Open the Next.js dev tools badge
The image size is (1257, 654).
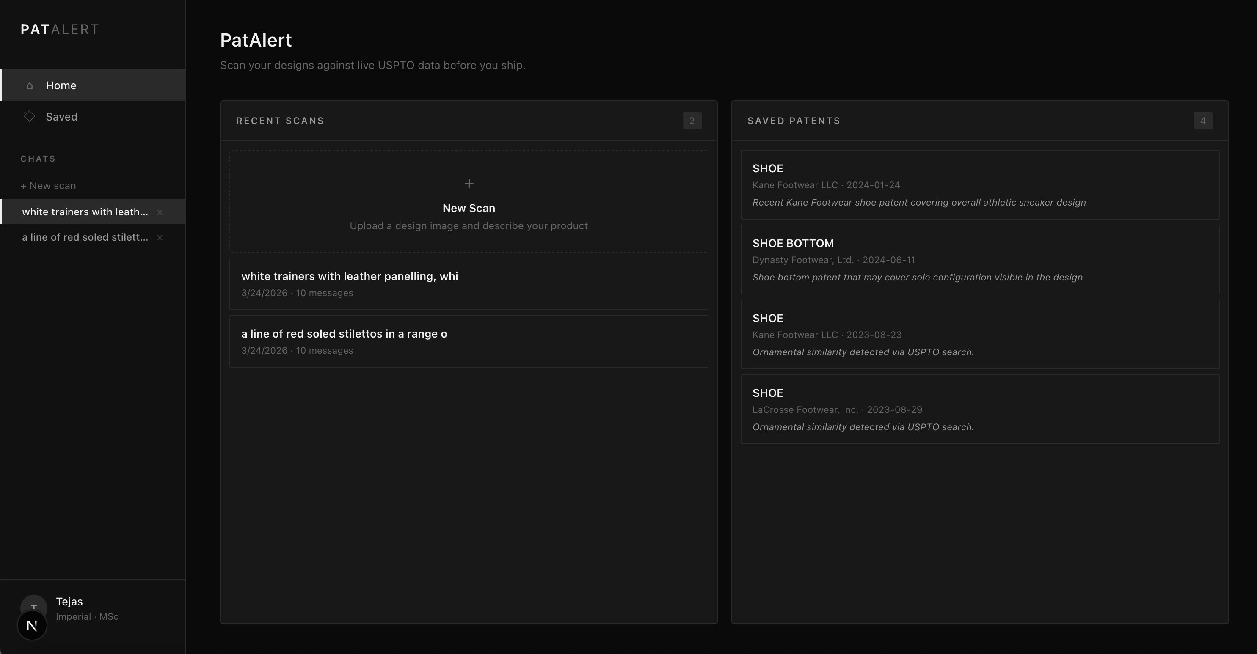pyautogui.click(x=32, y=625)
